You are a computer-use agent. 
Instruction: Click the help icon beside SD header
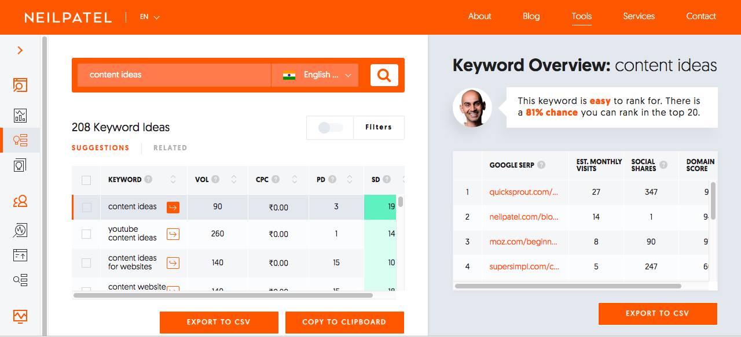[x=387, y=179]
